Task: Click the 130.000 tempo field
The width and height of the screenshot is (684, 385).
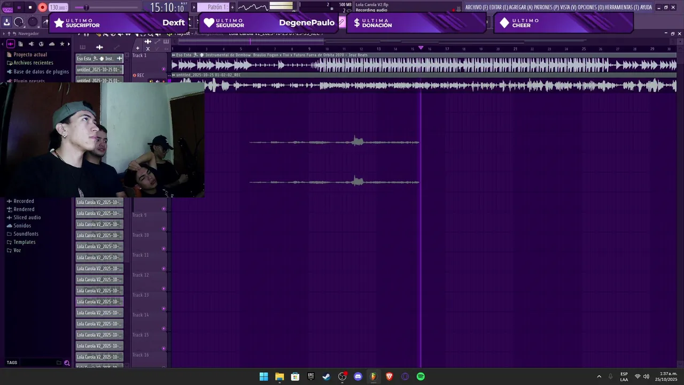Action: (x=58, y=7)
